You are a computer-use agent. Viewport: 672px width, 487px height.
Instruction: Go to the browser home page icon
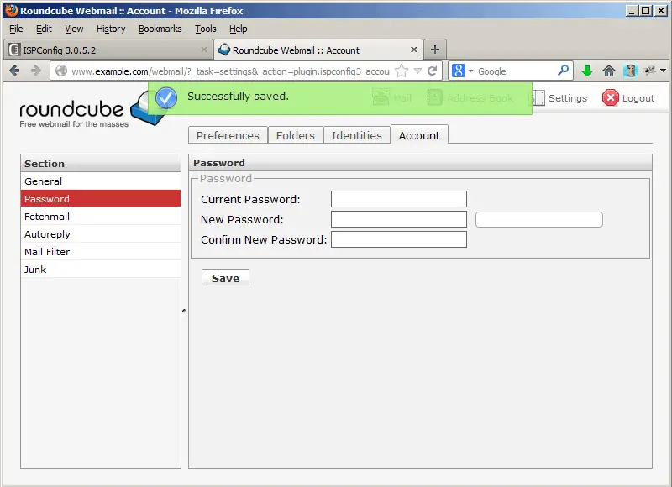pos(608,71)
